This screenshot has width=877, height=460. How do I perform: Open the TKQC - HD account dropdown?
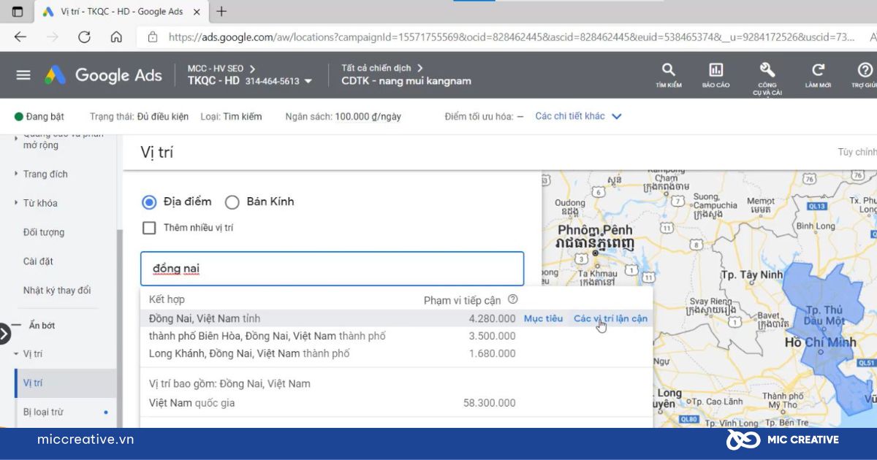pyautogui.click(x=308, y=81)
